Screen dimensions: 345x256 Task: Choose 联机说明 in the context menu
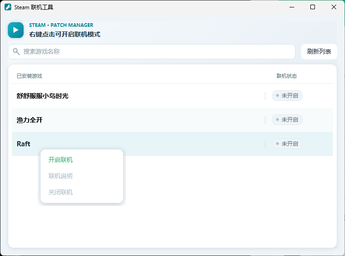click(61, 176)
